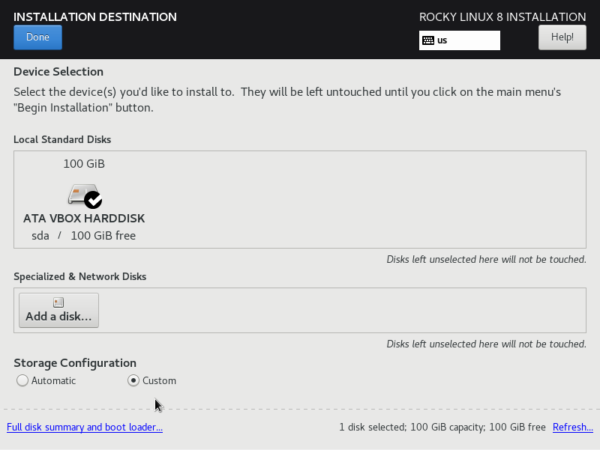Image resolution: width=600 pixels, height=450 pixels.
Task: Select the Automatic radio button
Action: click(x=22, y=380)
